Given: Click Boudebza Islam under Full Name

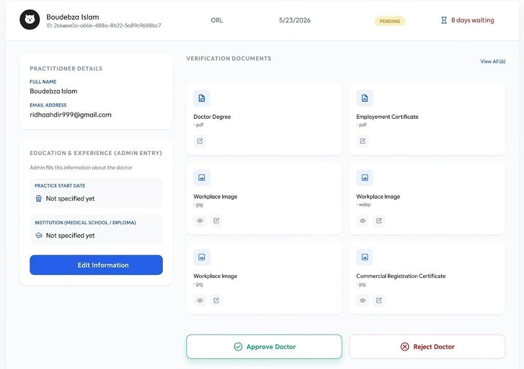Looking at the screenshot, I should [53, 91].
